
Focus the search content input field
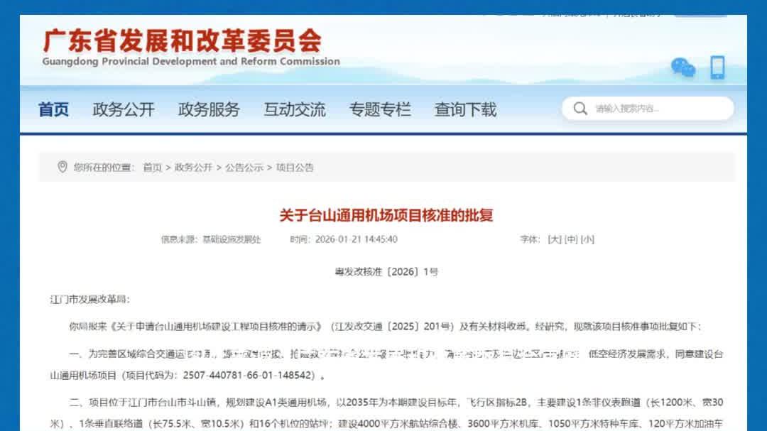click(x=657, y=109)
